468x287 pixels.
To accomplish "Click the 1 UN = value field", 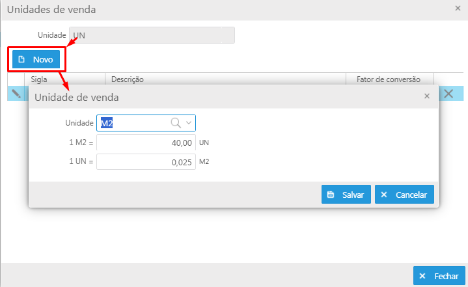I will coord(146,162).
